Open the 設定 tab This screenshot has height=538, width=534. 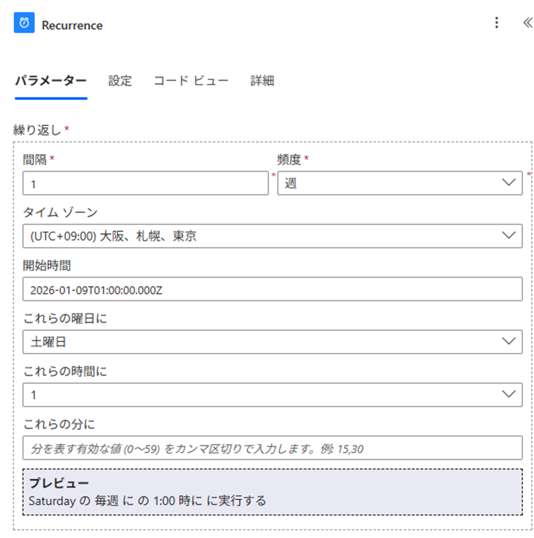coord(120,81)
